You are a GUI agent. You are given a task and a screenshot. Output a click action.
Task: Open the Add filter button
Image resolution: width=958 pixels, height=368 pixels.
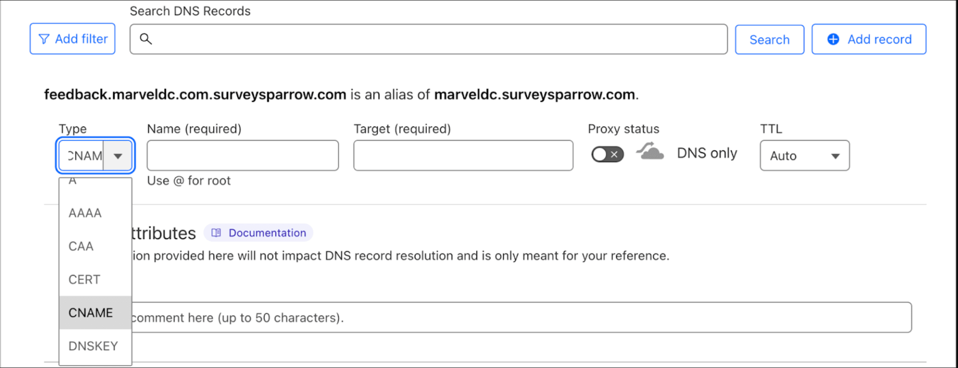(73, 39)
